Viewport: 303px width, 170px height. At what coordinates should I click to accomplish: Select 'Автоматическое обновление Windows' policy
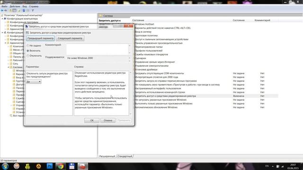point(156,107)
